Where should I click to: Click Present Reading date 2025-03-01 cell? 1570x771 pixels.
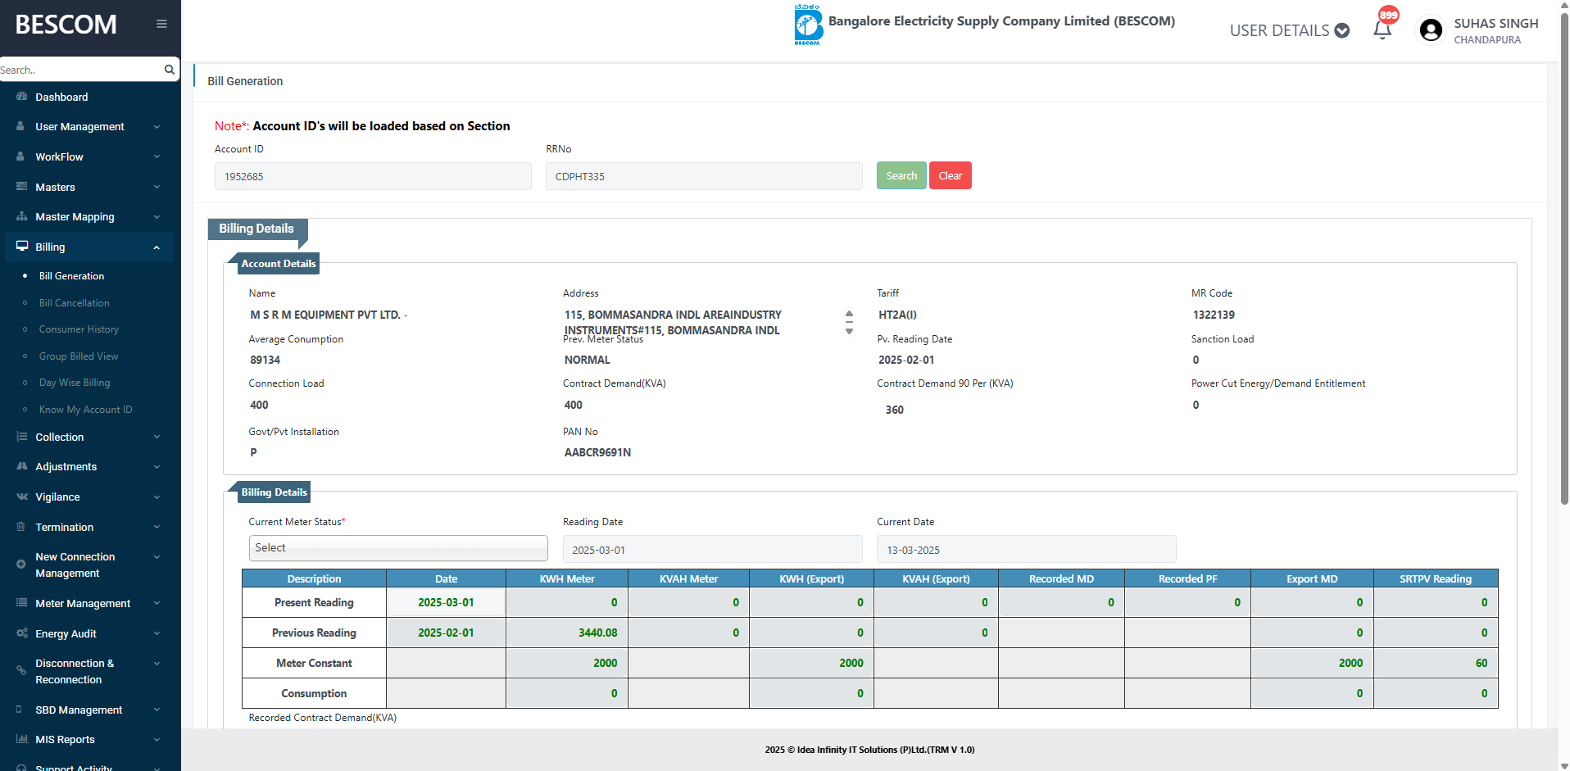tap(446, 602)
